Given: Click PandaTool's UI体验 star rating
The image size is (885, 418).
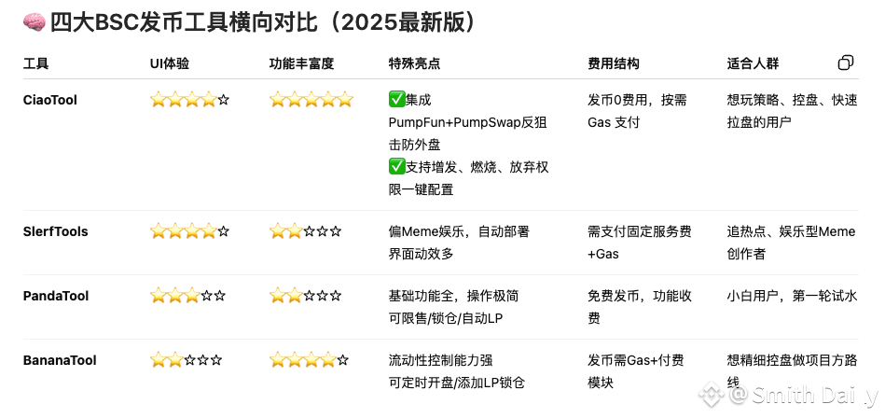Looking at the screenshot, I should coord(187,296).
